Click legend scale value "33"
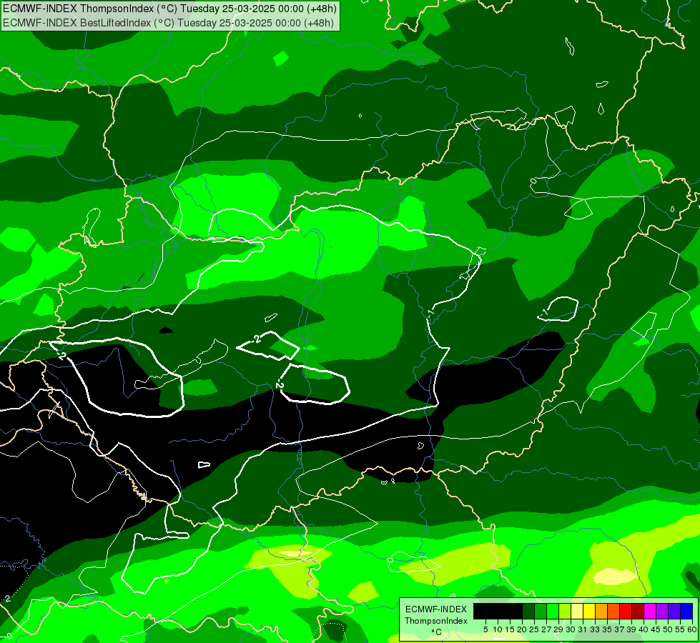This screenshot has width=700, height=643. coord(595,629)
